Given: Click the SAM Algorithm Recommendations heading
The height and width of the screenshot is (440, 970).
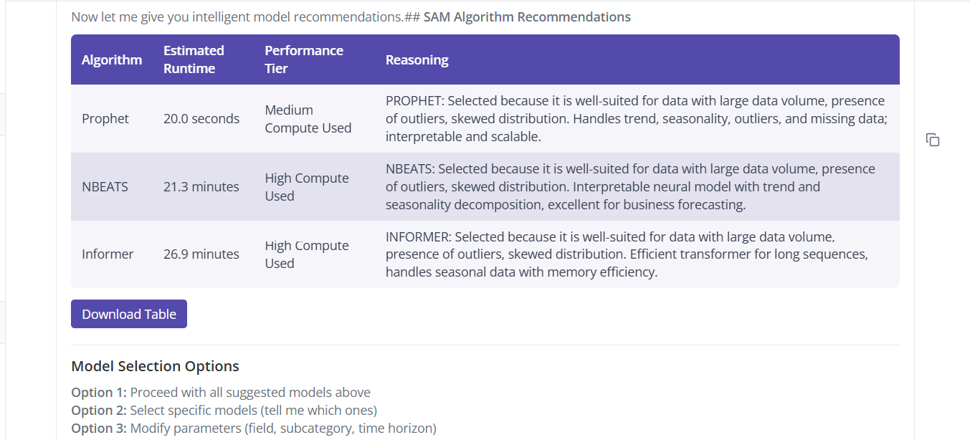Looking at the screenshot, I should point(526,16).
